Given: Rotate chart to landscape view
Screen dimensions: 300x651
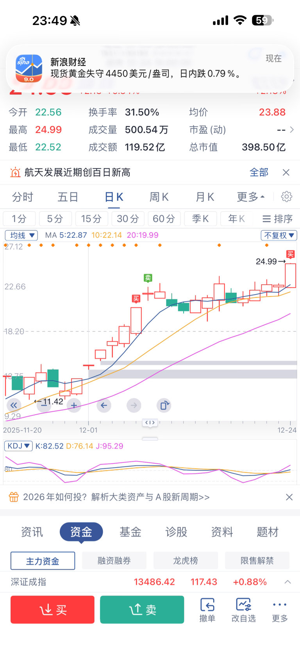Looking at the screenshot, I should click(x=164, y=405).
